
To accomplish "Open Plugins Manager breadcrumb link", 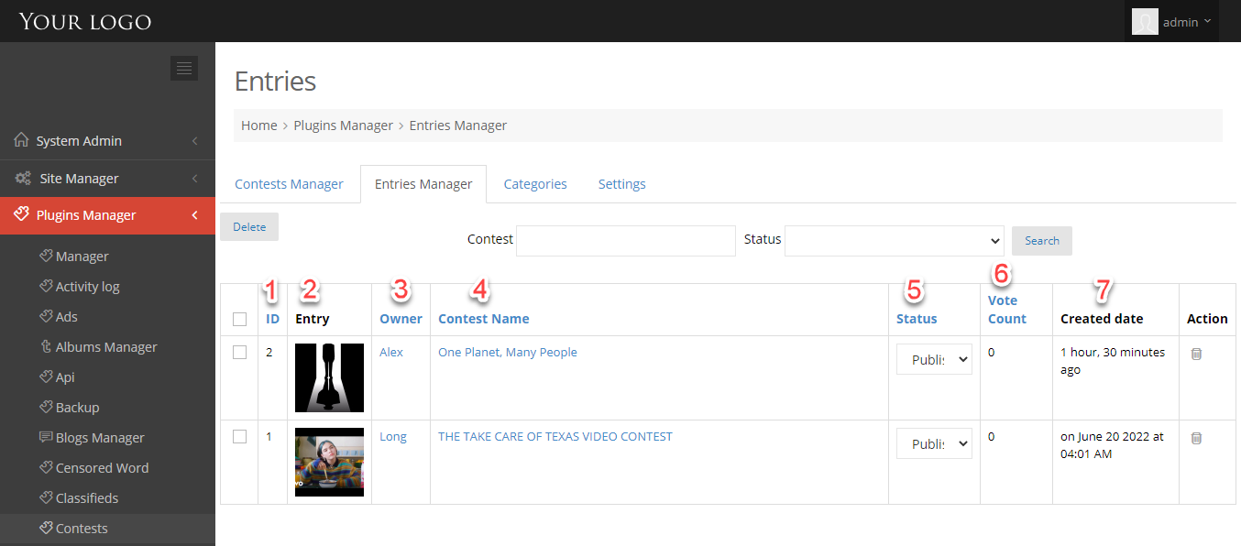I will pos(343,126).
